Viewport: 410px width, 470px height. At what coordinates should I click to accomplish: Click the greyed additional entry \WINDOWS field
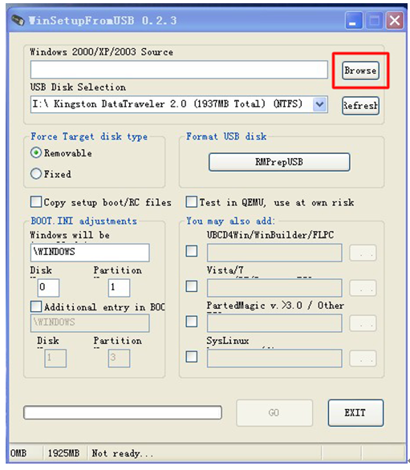tap(90, 323)
